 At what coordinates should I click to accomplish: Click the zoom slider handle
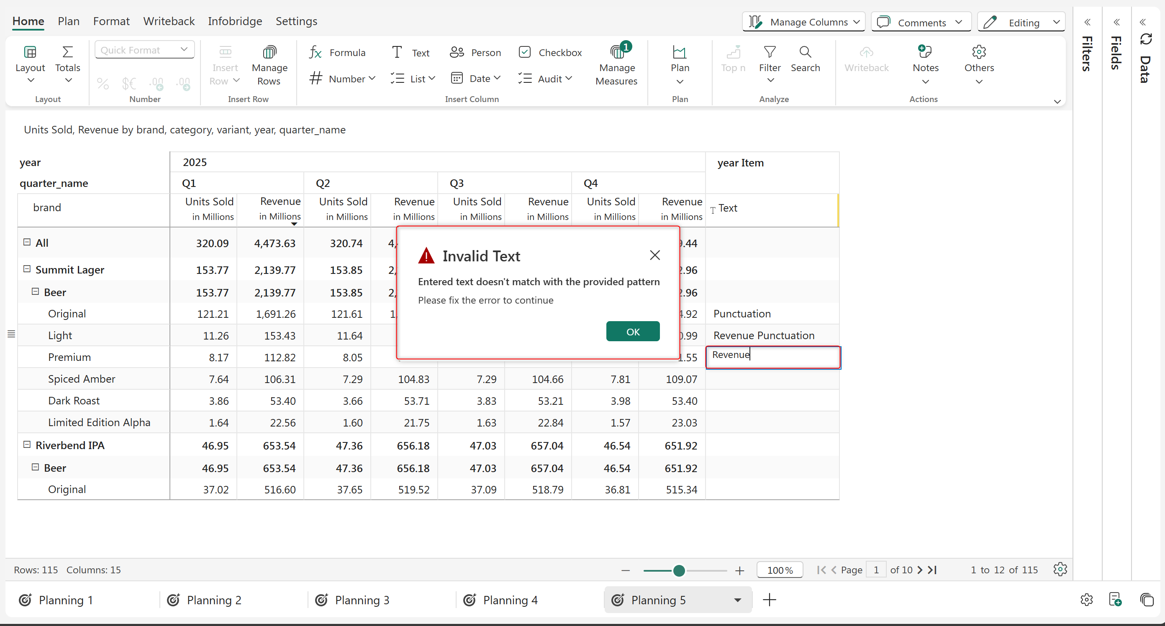click(x=678, y=570)
